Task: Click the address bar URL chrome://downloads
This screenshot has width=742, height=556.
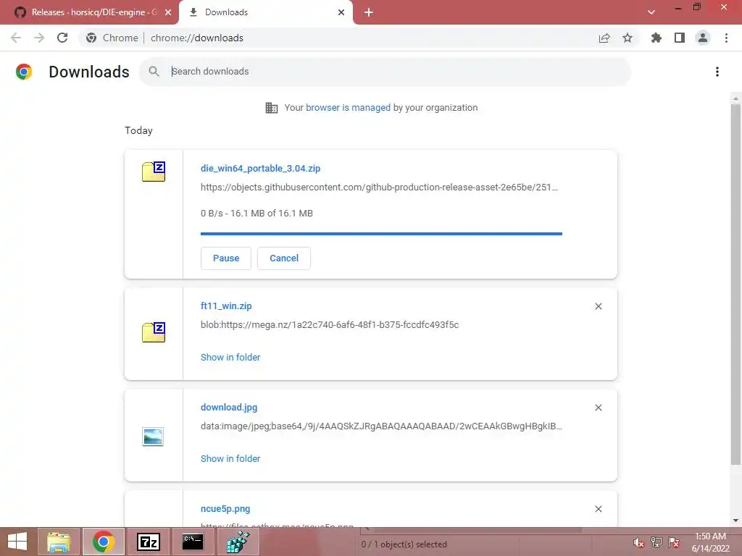Action: [197, 38]
